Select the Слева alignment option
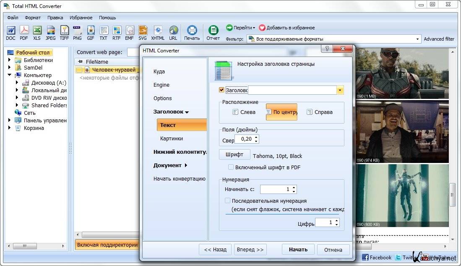Image resolution: width=461 pixels, height=266 pixels. [244, 112]
